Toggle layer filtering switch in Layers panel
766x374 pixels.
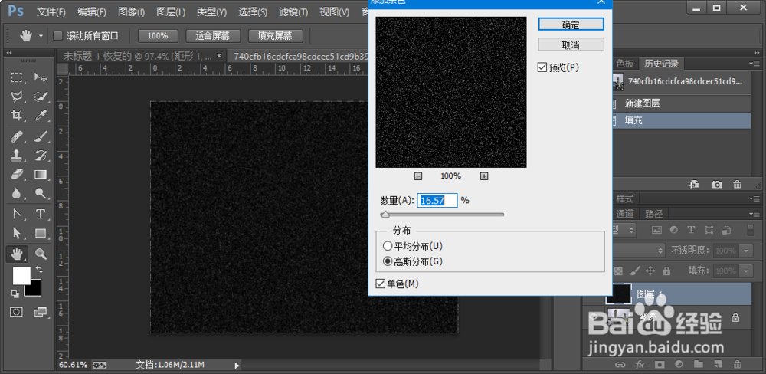coord(751,230)
